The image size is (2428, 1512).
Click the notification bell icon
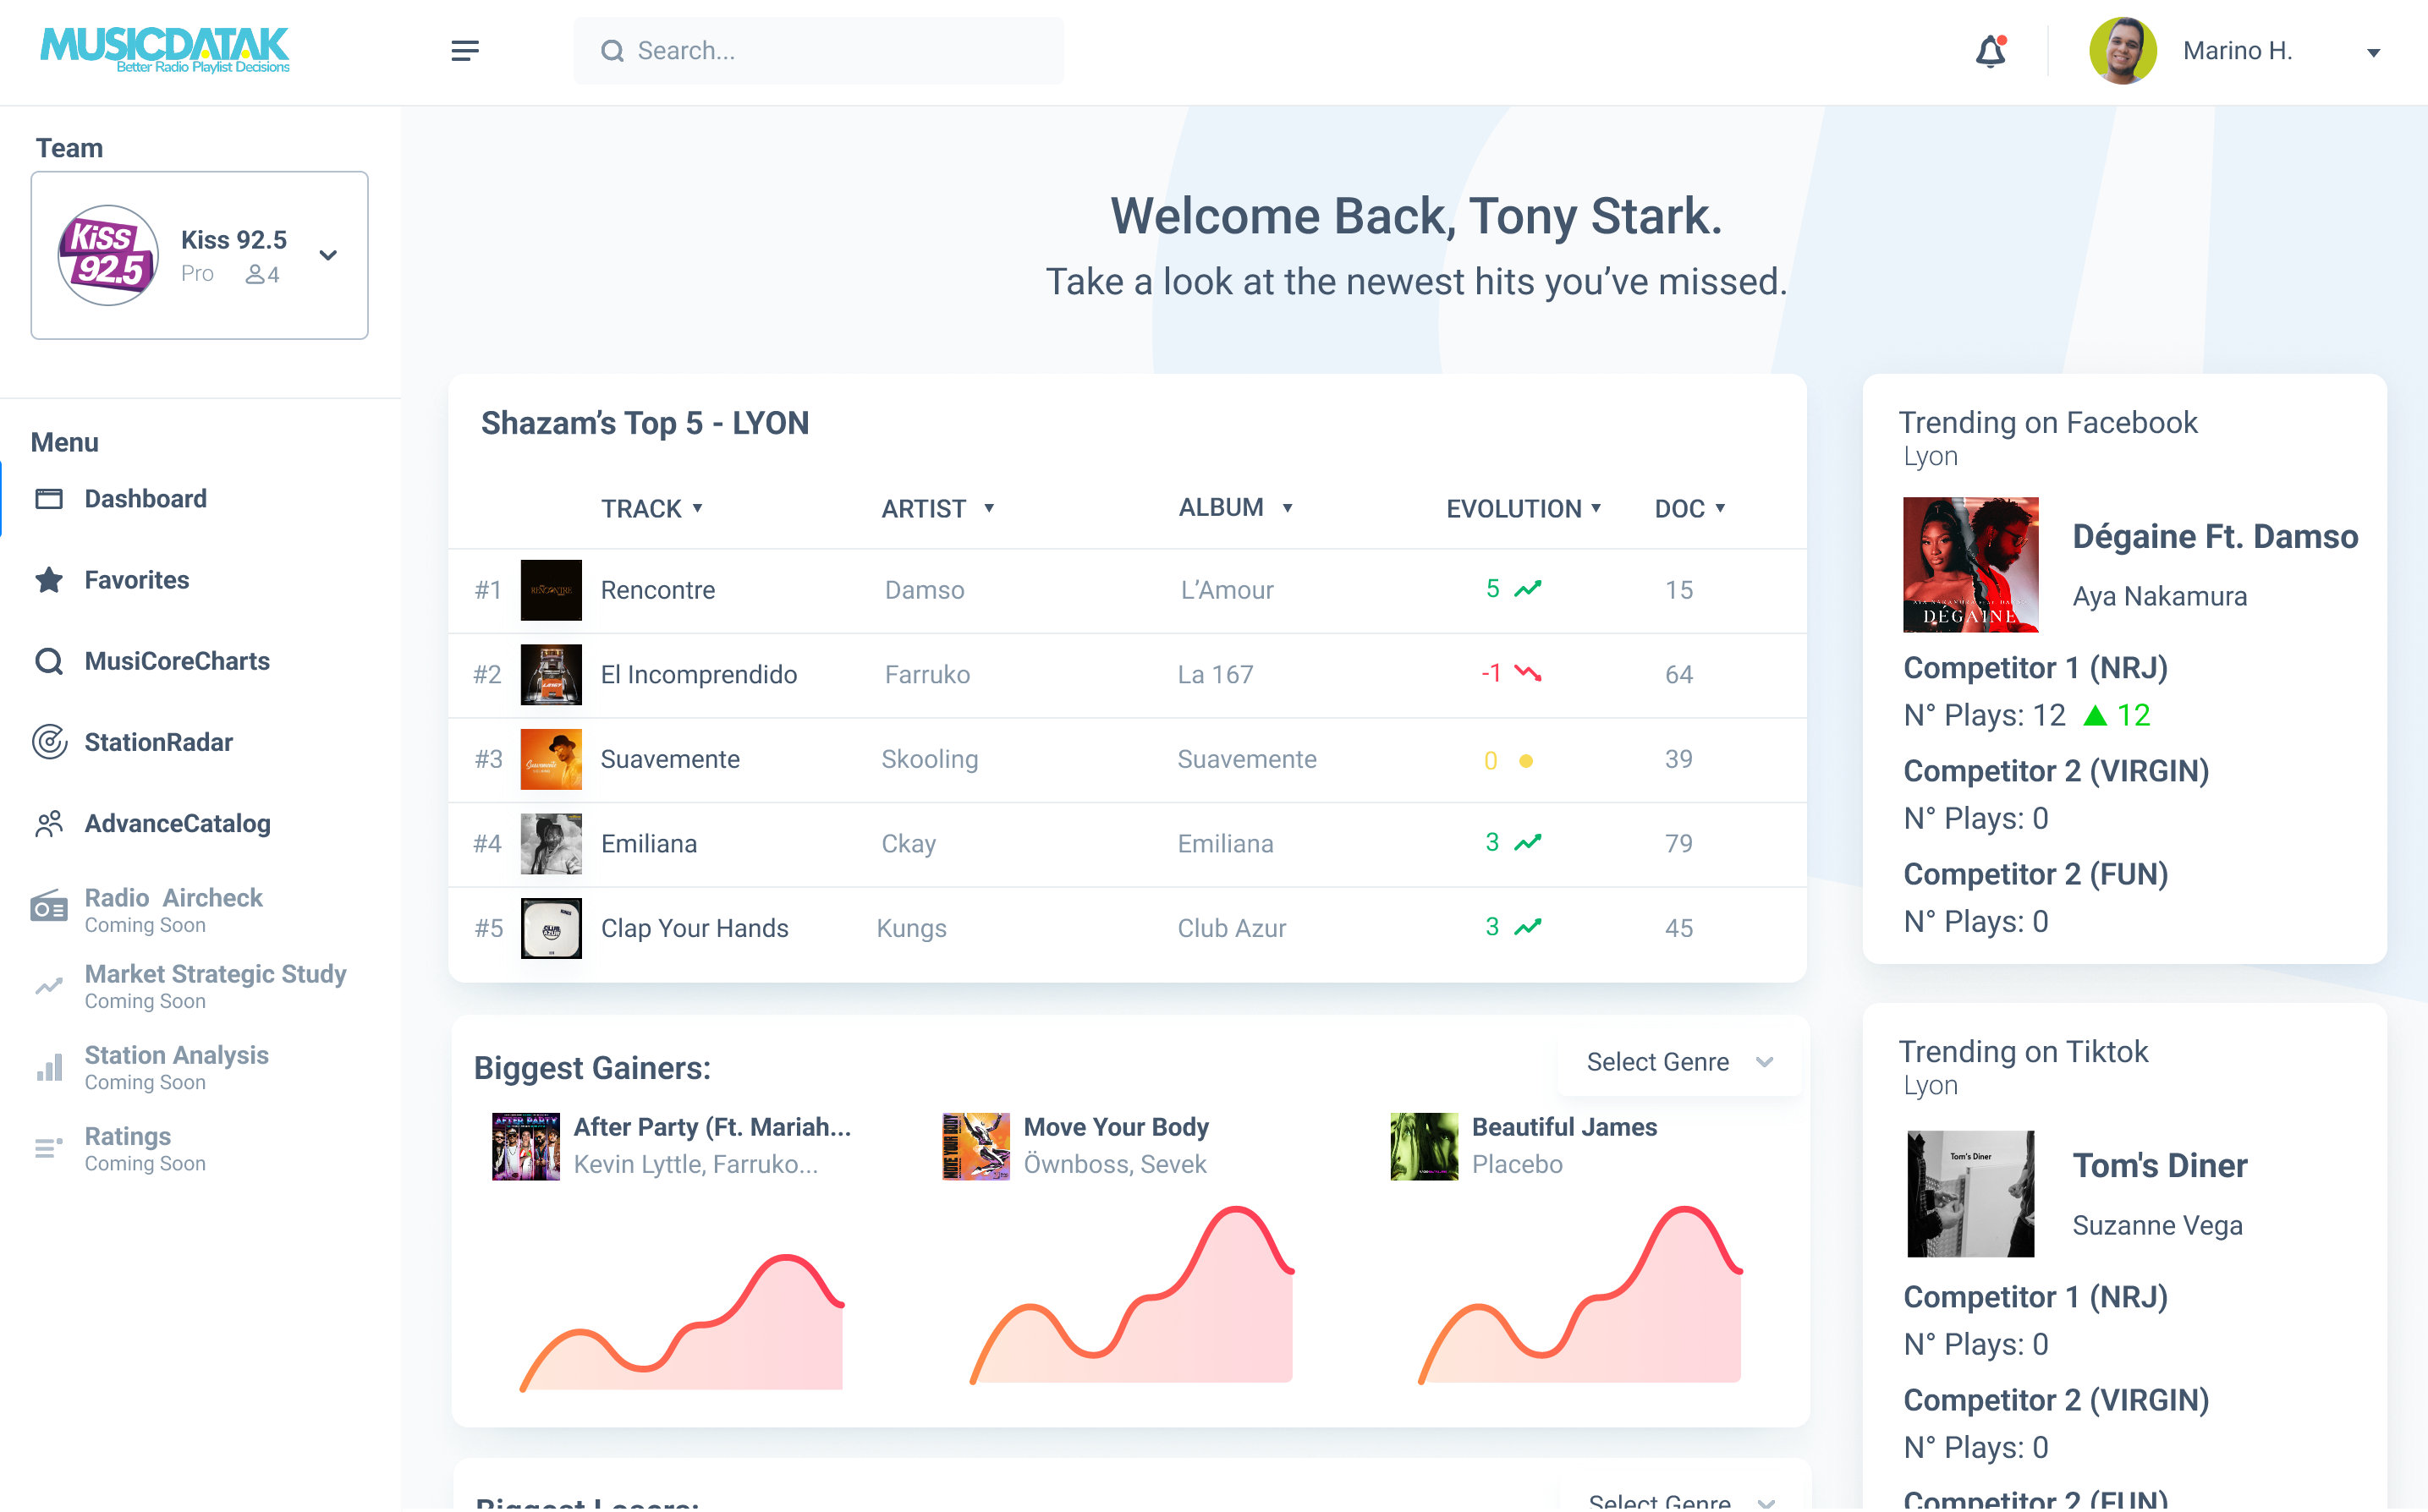(x=1990, y=51)
